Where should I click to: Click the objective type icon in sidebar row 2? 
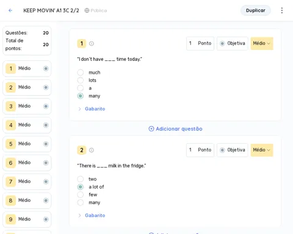[46, 87]
